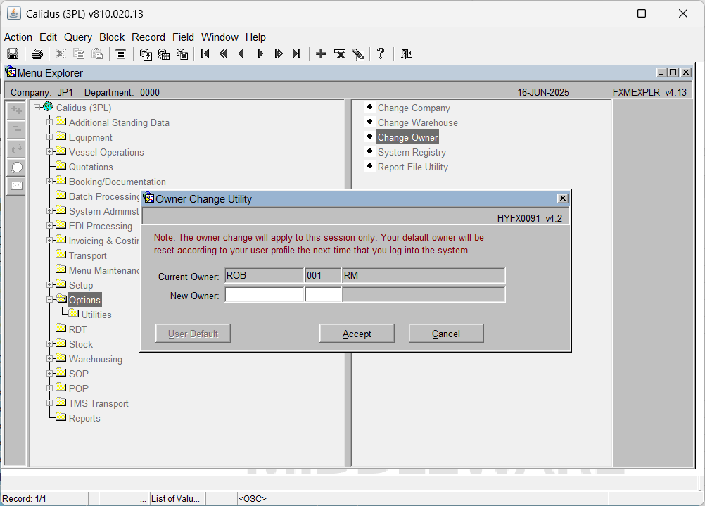Select the Utilities tree folder

[96, 315]
